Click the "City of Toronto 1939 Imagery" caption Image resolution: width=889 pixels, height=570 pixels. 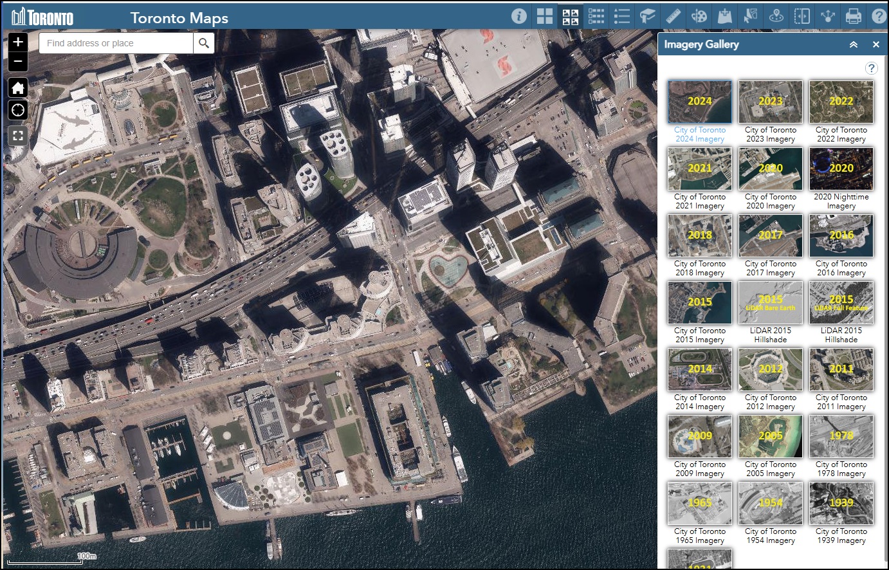click(x=841, y=536)
